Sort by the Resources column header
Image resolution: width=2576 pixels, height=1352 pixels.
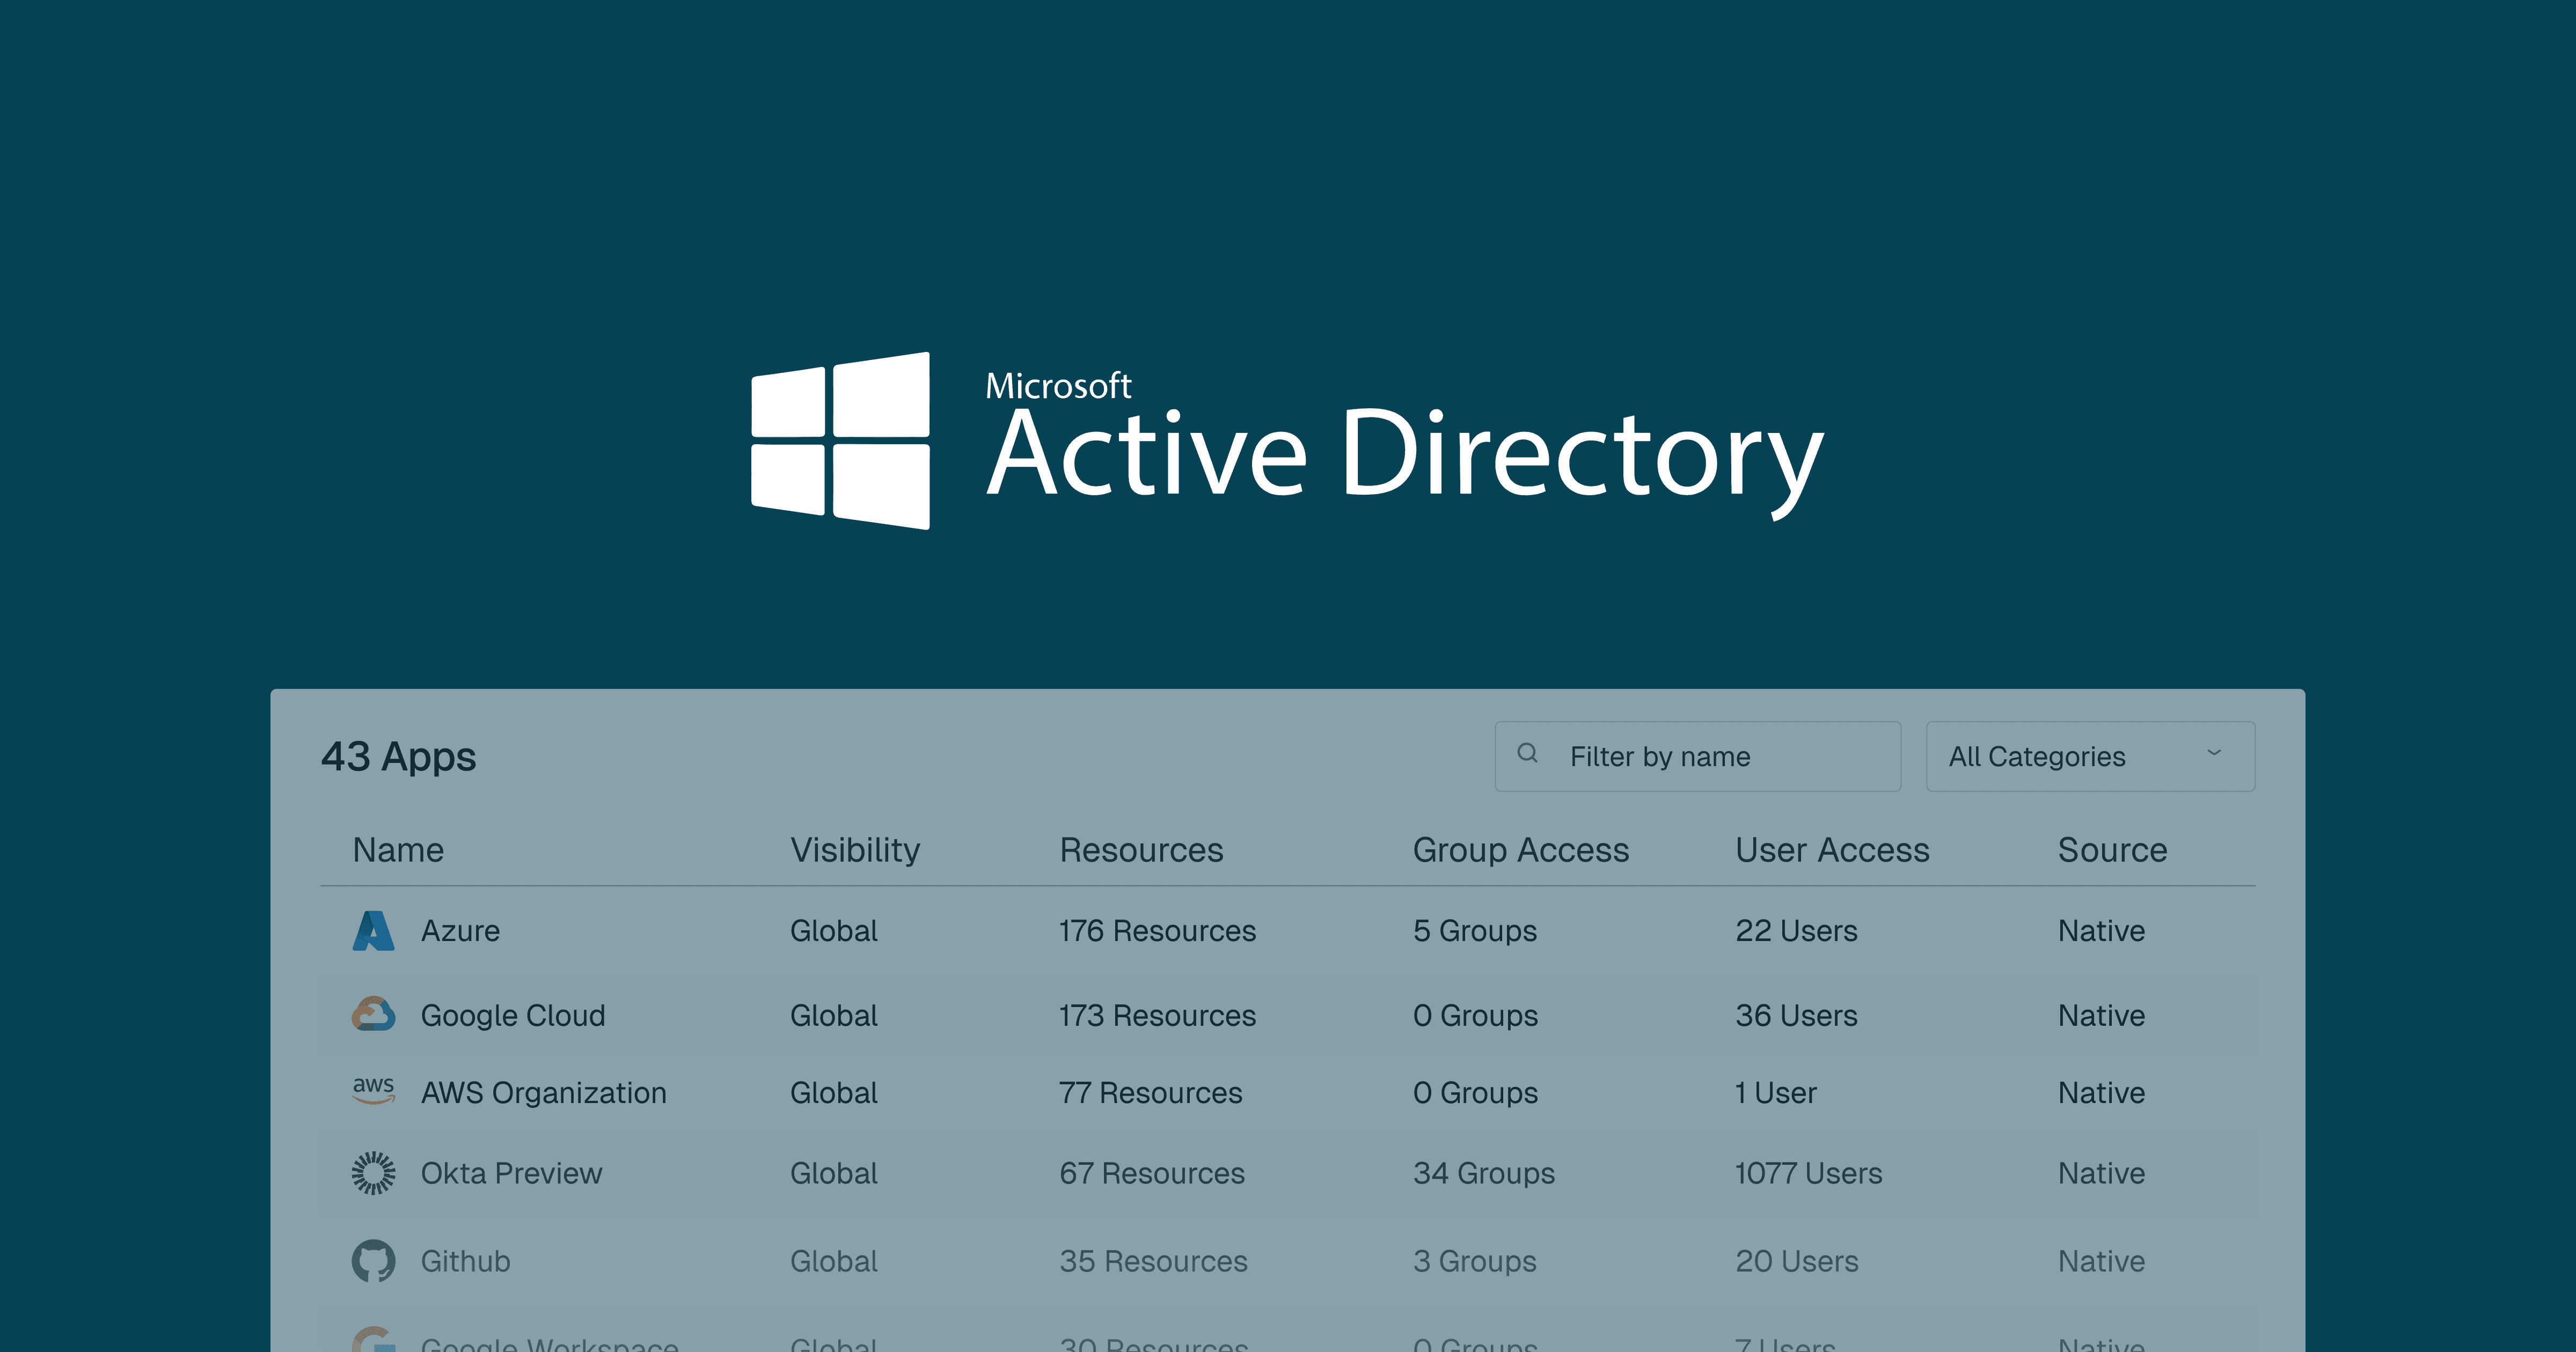[1141, 850]
